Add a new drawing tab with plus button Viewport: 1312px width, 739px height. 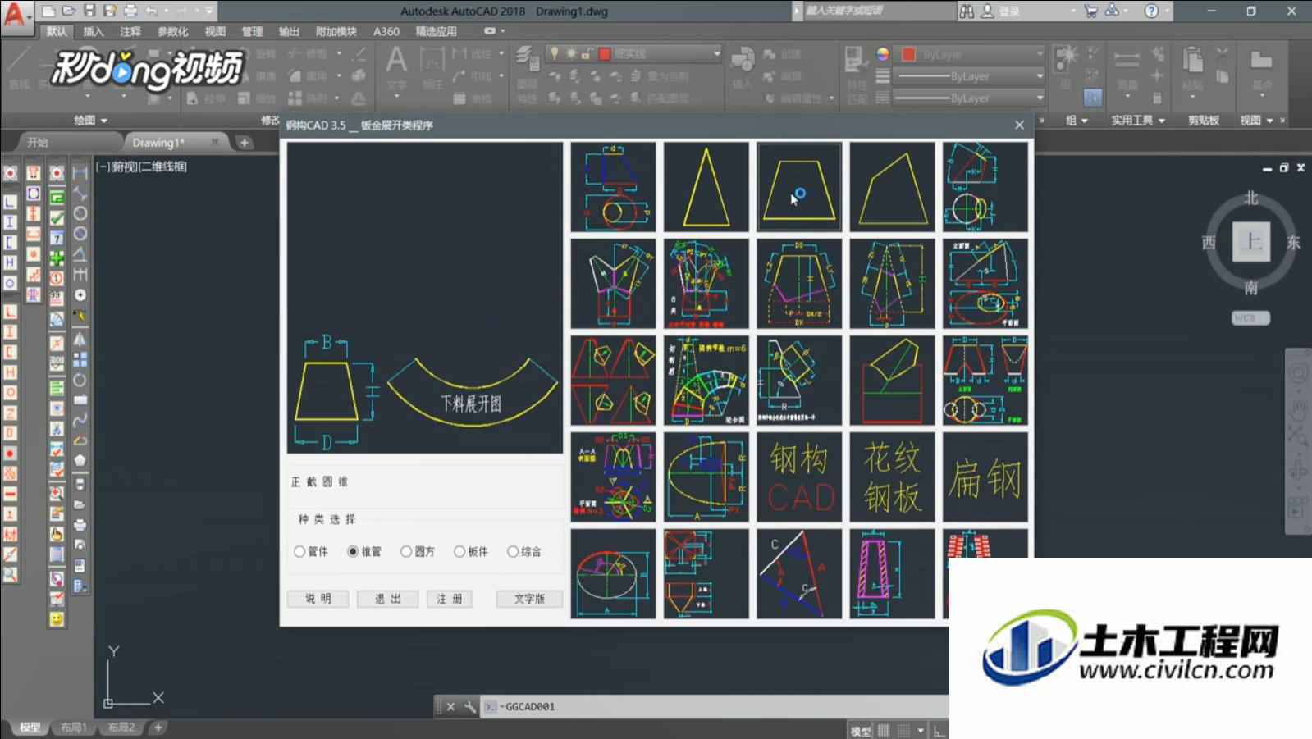(x=245, y=142)
